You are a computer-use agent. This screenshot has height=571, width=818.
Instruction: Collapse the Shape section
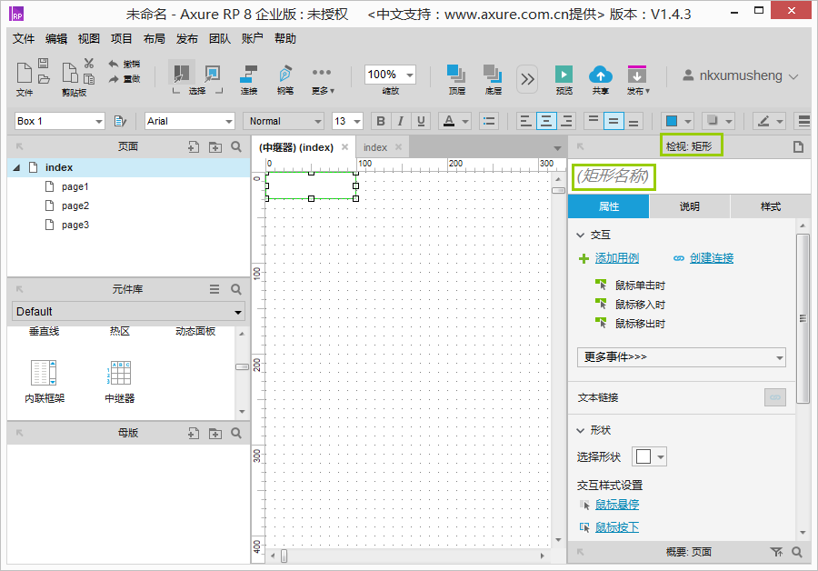581,431
